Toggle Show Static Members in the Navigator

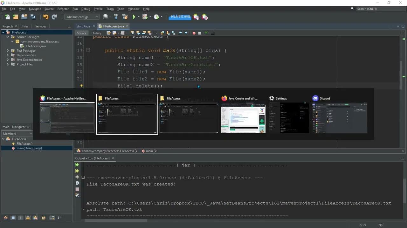[21, 218]
